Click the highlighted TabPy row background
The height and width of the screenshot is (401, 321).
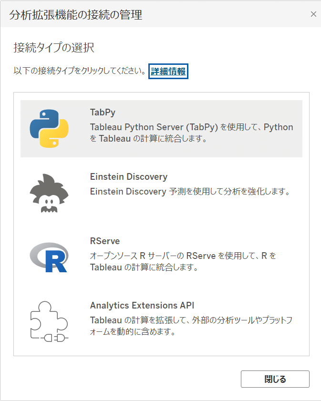coord(161,129)
